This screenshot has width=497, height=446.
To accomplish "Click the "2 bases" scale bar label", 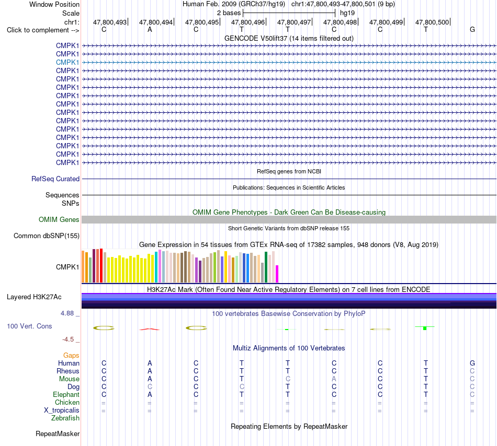I will pos(229,13).
